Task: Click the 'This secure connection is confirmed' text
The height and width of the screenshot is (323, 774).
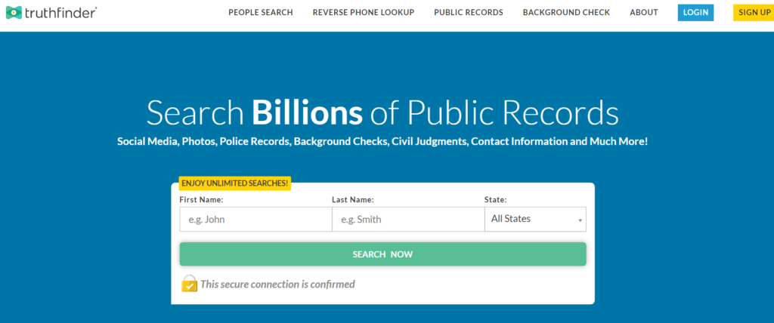Action: pos(277,284)
